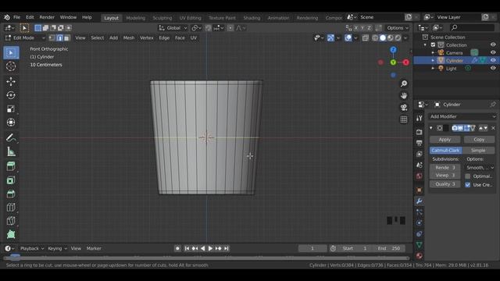The height and width of the screenshot is (281, 500).
Task: Click the current frame number field
Action: coord(312,248)
